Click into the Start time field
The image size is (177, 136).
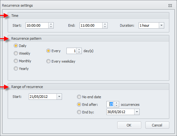pyautogui.click(x=37, y=25)
